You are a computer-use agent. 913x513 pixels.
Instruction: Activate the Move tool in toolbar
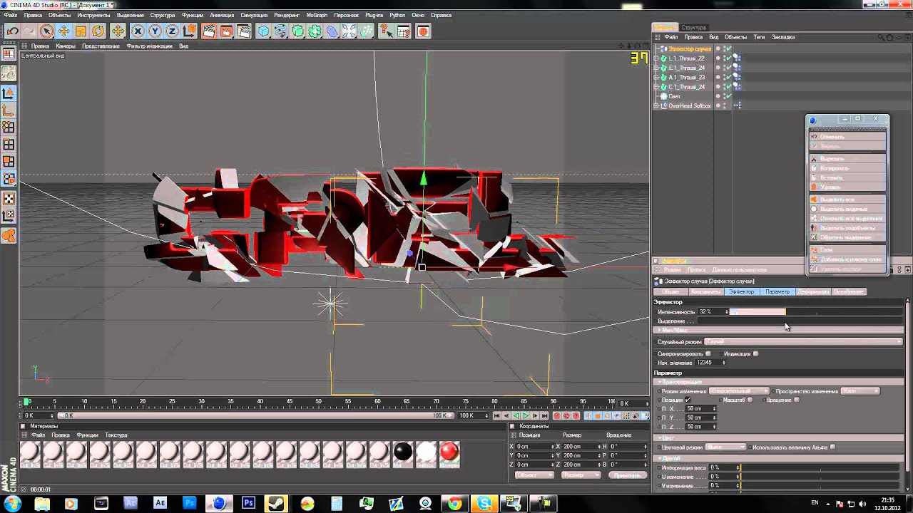63,31
